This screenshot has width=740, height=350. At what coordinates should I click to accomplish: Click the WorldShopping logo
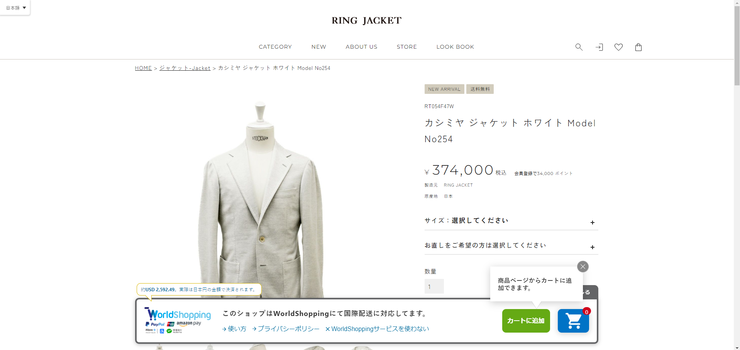[178, 320]
